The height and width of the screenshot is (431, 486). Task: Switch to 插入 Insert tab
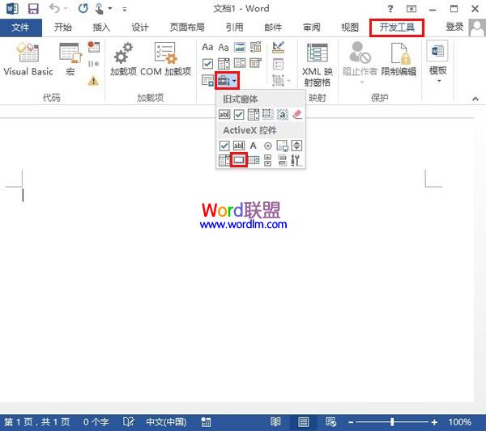pyautogui.click(x=101, y=27)
